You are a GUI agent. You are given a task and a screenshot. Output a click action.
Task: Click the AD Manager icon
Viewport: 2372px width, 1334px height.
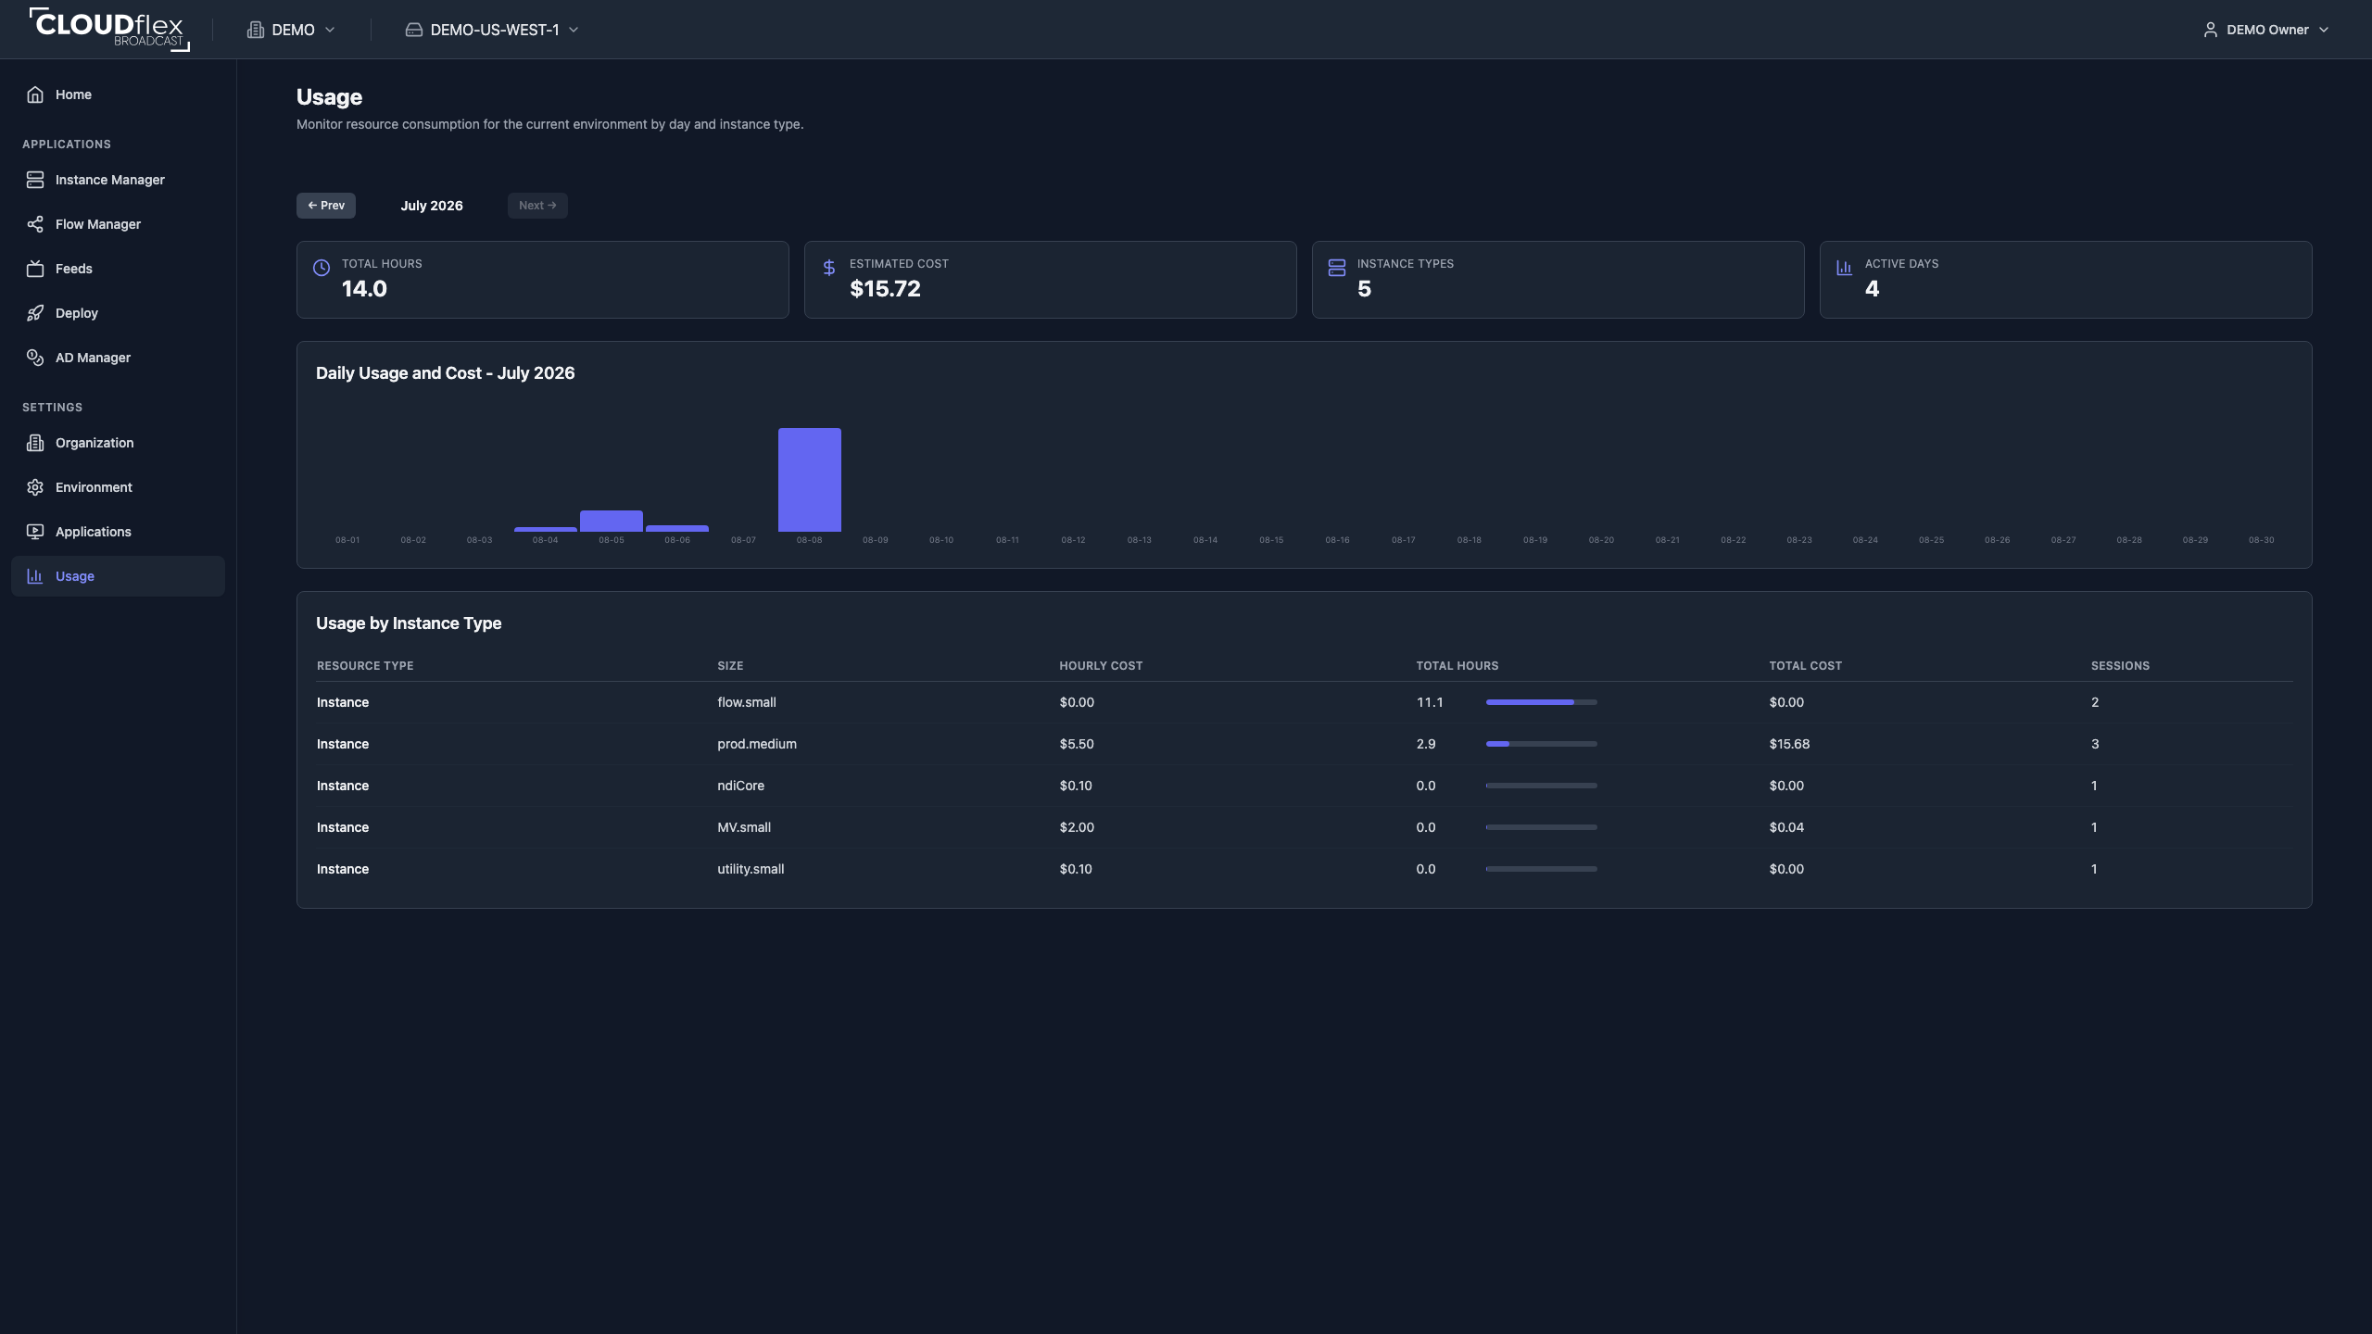pyautogui.click(x=35, y=358)
